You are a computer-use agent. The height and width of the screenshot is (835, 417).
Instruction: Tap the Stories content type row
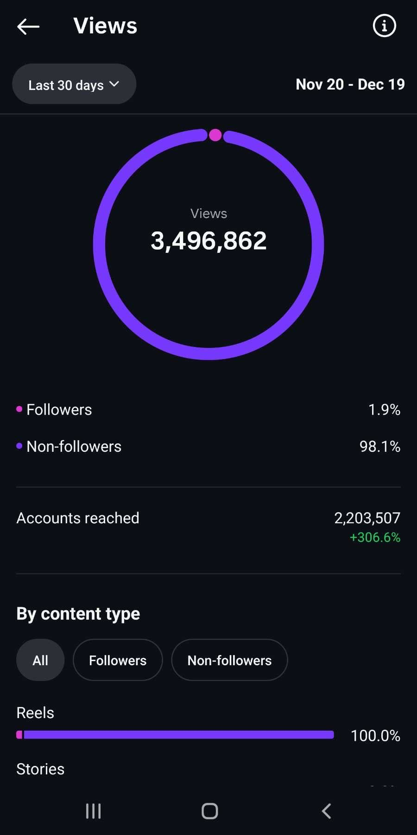click(x=40, y=769)
